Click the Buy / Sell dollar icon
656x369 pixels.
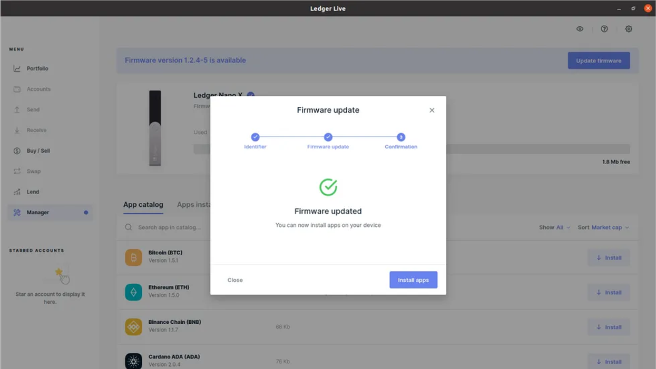[17, 151]
